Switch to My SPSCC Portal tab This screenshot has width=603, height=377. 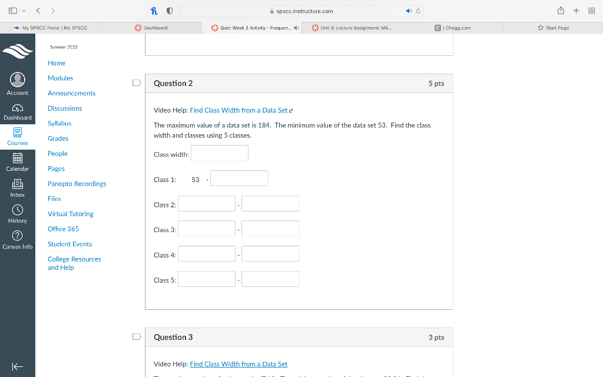(51, 28)
